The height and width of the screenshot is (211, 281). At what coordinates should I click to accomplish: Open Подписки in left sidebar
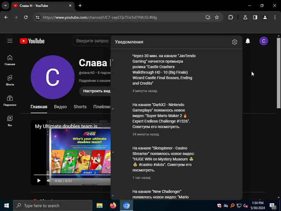click(x=10, y=101)
